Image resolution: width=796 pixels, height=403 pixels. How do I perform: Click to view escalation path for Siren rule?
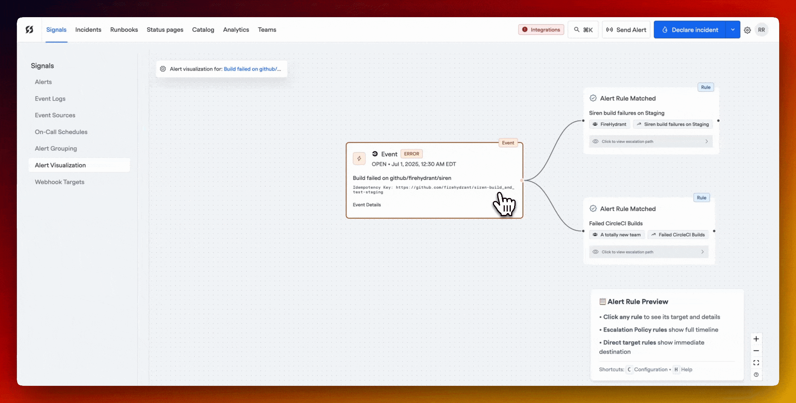(651, 141)
